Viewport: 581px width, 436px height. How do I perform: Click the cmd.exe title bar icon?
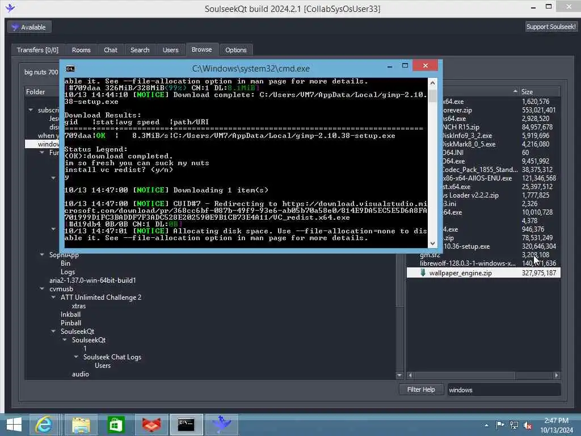(70, 69)
